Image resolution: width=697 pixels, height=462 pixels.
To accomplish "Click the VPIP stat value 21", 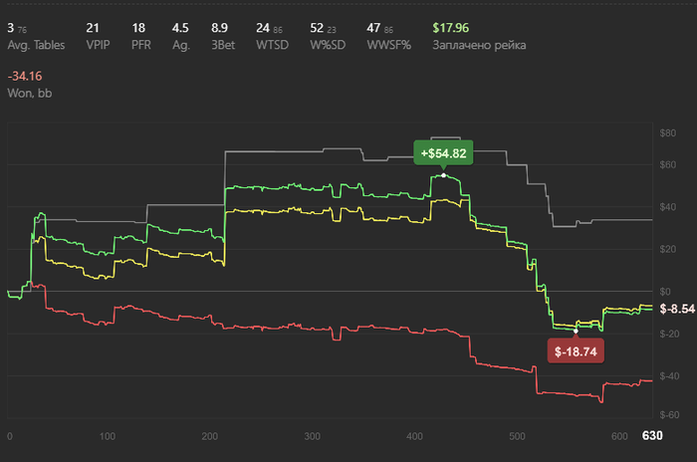I will [x=92, y=27].
